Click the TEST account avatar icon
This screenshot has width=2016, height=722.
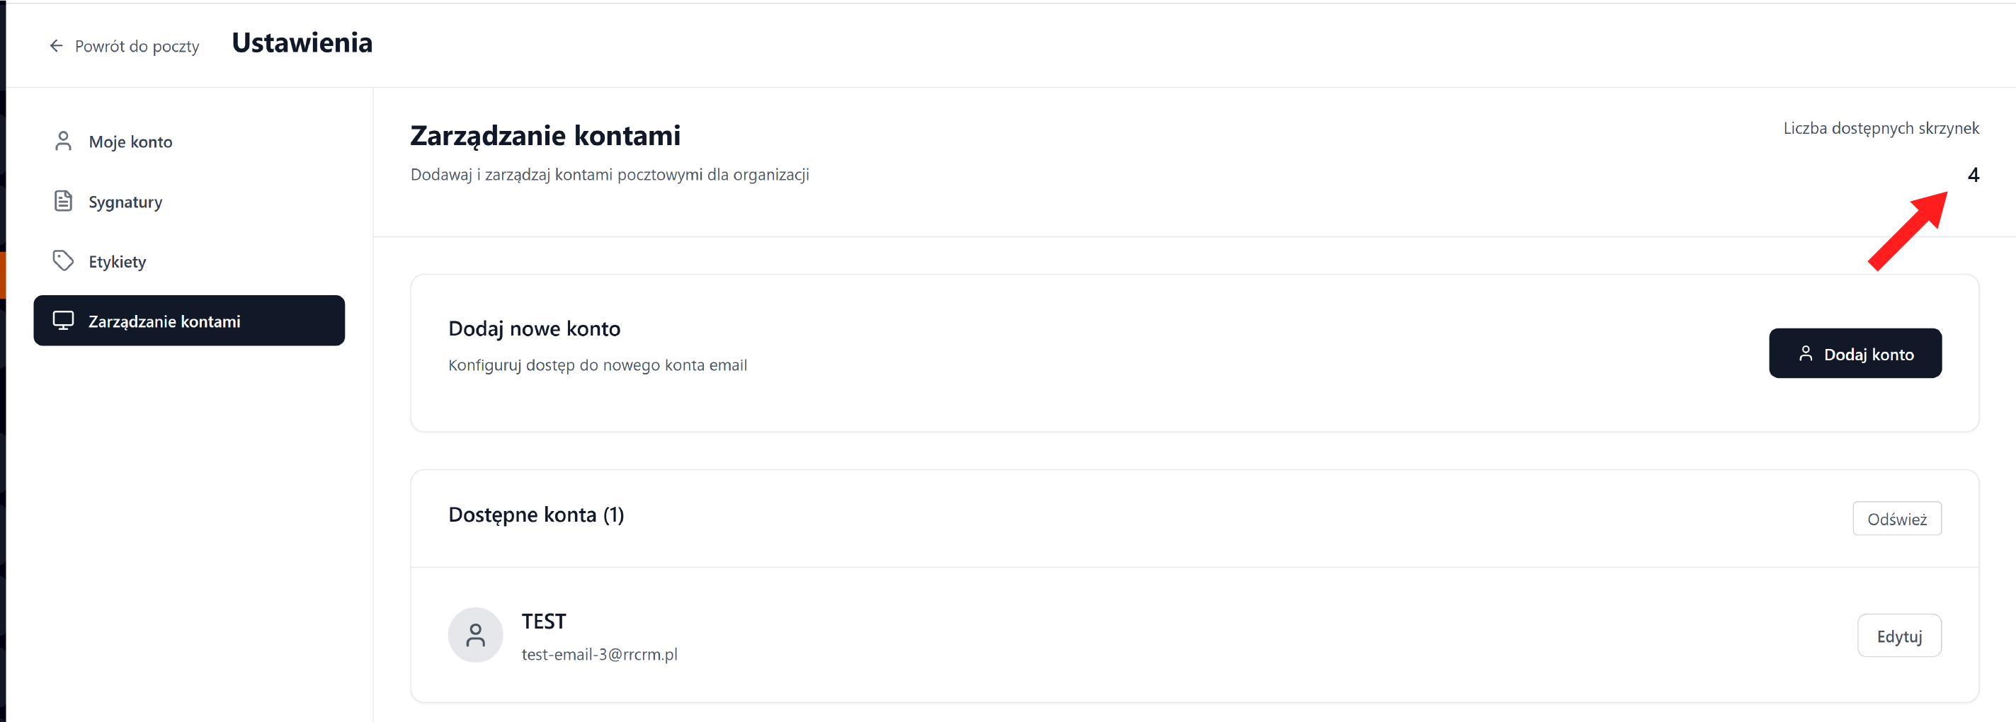click(475, 635)
